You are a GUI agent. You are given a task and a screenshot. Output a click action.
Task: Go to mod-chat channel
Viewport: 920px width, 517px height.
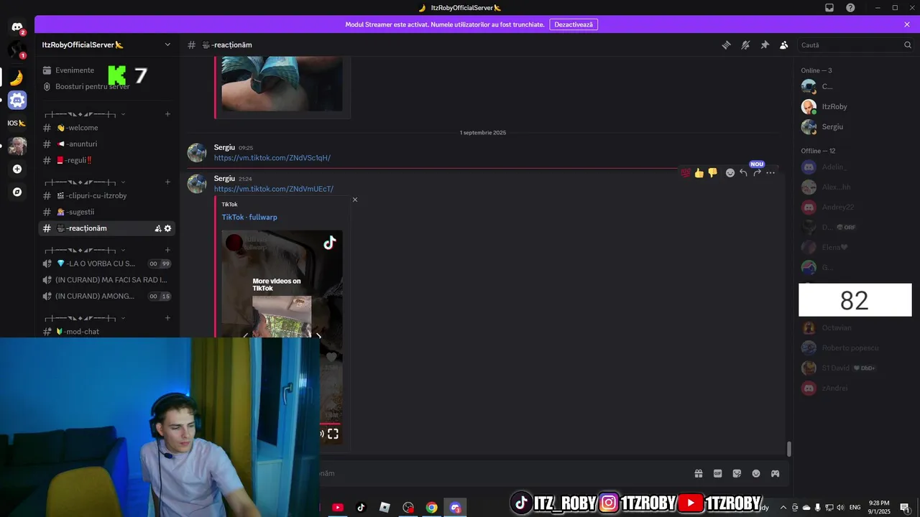click(106, 332)
